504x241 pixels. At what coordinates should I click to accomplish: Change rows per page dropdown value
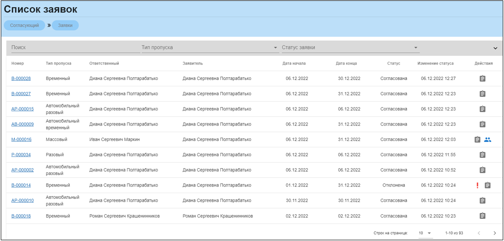click(426, 233)
